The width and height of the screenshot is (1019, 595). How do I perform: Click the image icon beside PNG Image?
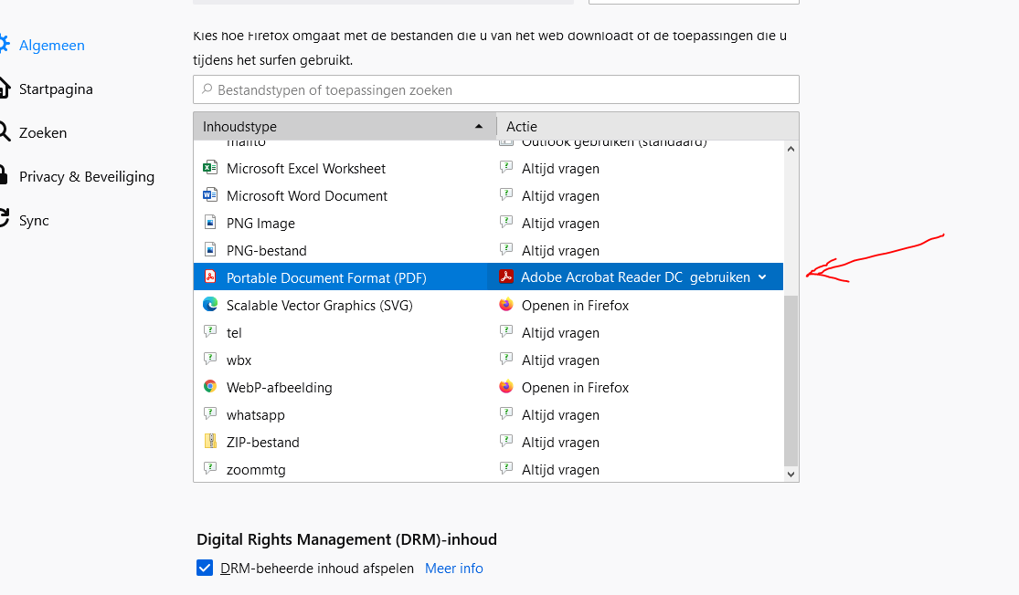210,222
